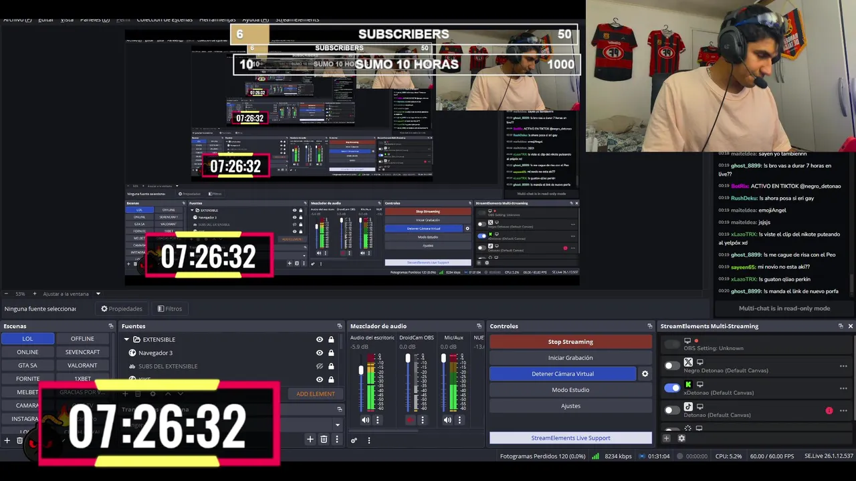Open xDetonao more options
Viewport: 856px width, 481px height.
[x=843, y=388]
